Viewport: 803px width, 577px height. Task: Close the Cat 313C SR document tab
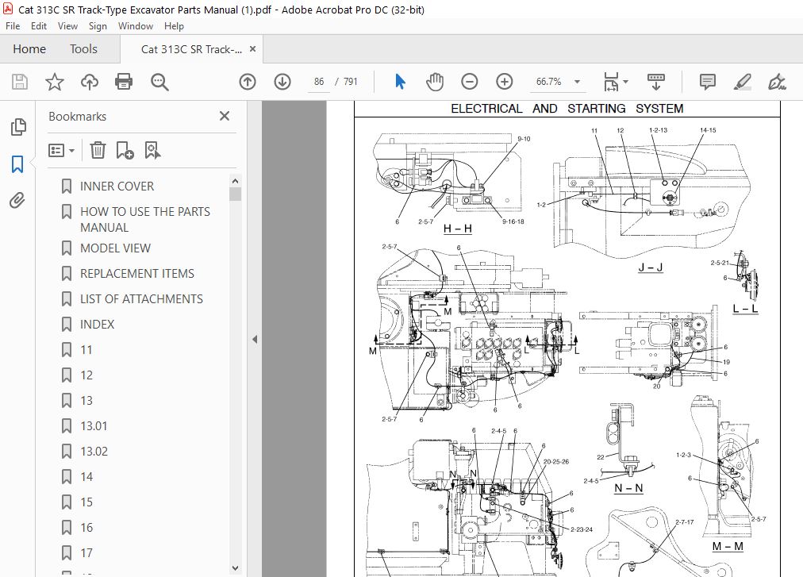(x=252, y=49)
